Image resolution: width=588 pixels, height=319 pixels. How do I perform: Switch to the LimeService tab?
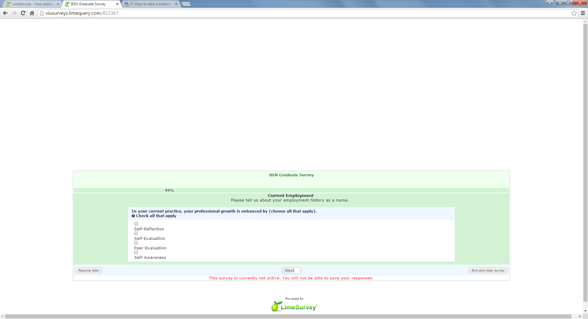click(32, 4)
